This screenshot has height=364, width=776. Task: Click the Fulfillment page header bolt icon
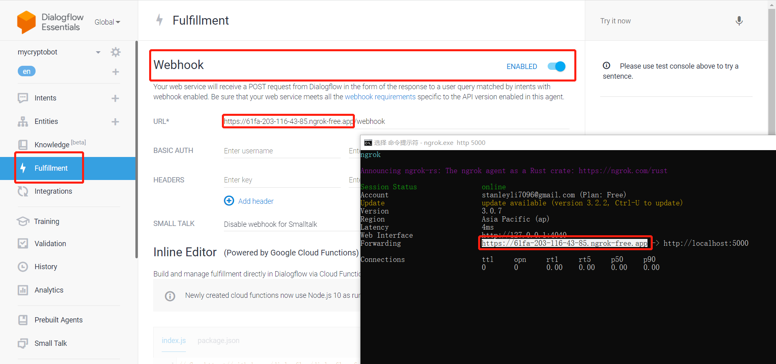(x=160, y=20)
